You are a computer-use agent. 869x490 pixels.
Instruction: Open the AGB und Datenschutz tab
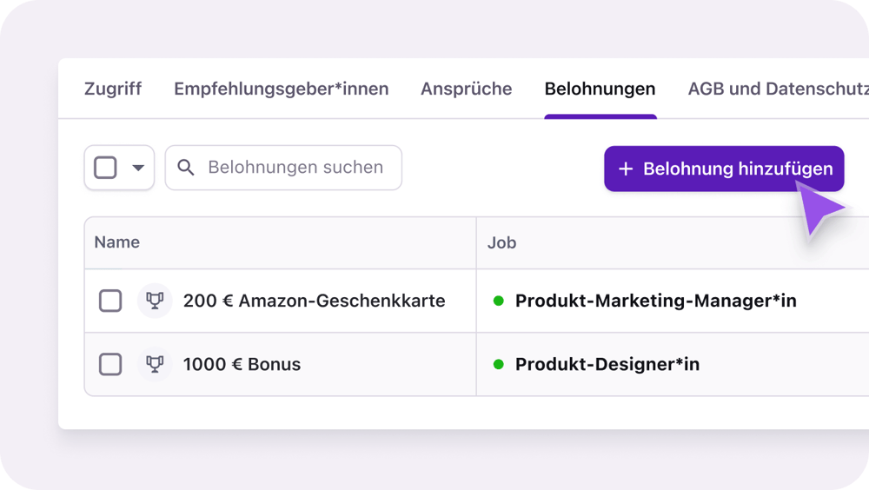[x=778, y=89]
